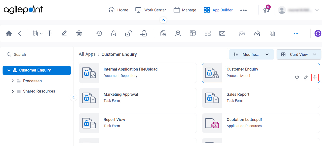This screenshot has width=322, height=146.
Task: Open the add new dropdown arrow
Action: click(x=41, y=34)
